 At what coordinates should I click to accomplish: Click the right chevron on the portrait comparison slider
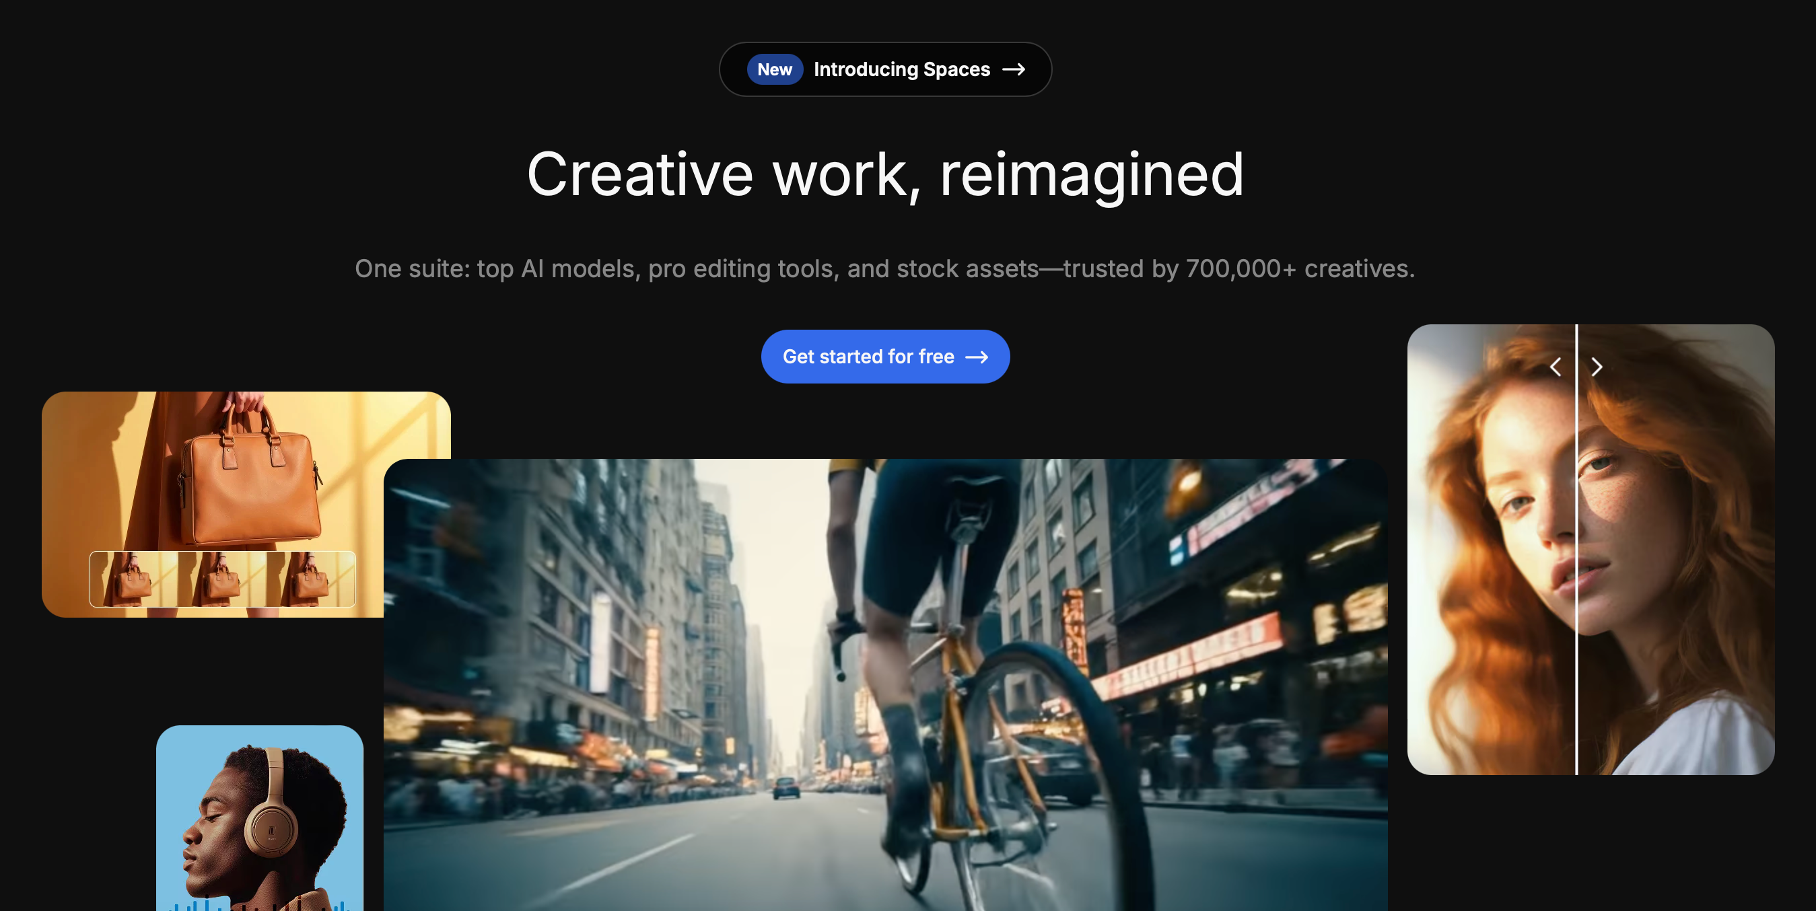(x=1597, y=367)
